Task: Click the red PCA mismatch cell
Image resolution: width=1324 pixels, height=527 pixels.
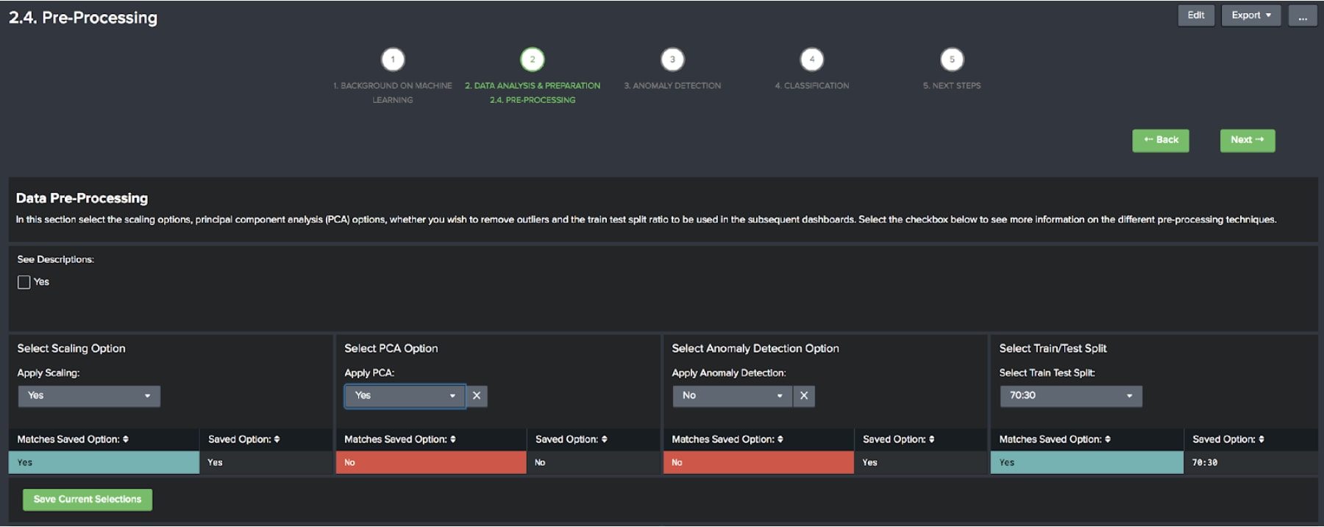Action: 431,462
